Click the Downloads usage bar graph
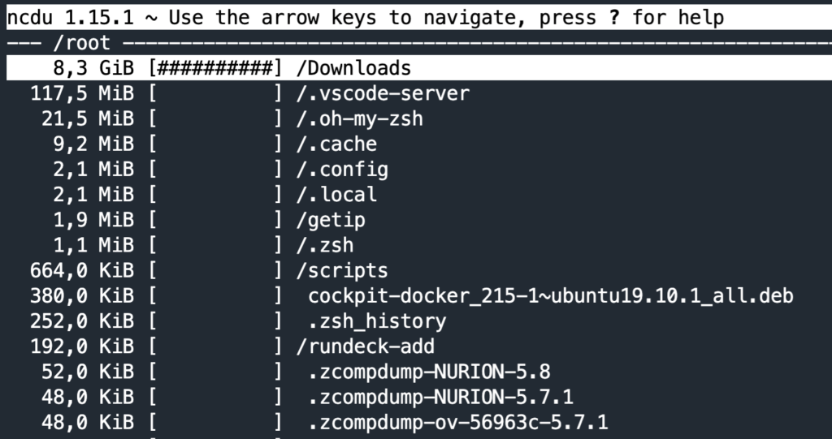832x439 pixels. coord(215,68)
